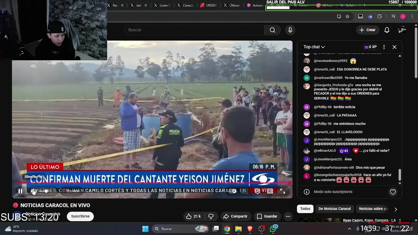Click the chat username @Area26_cali 'LA PATAAAA'

(324, 115)
